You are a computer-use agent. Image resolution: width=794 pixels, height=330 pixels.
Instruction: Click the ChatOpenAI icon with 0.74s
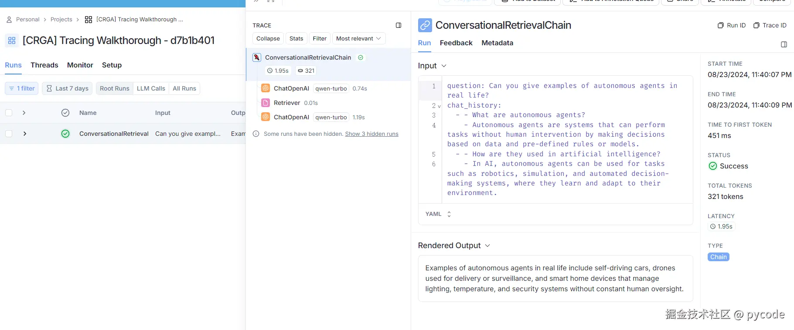point(266,88)
